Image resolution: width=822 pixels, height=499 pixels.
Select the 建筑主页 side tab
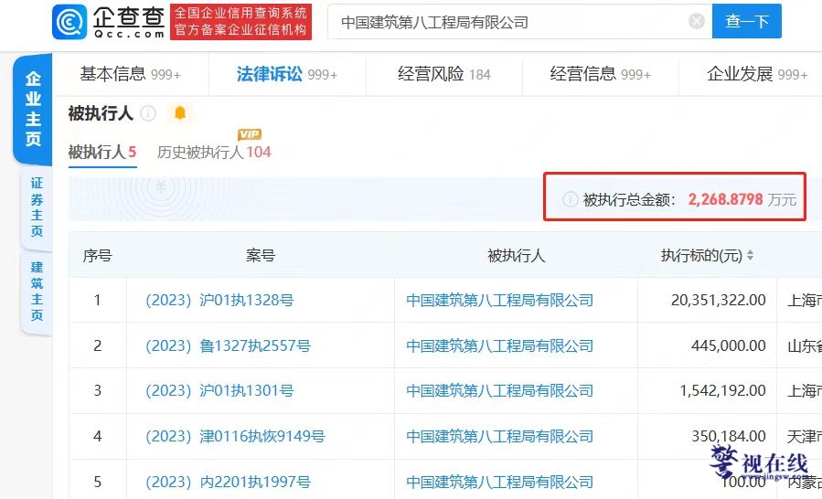click(37, 292)
